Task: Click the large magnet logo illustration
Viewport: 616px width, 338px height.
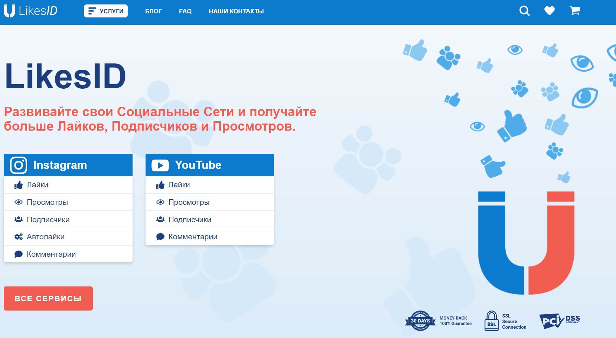Action: click(526, 243)
